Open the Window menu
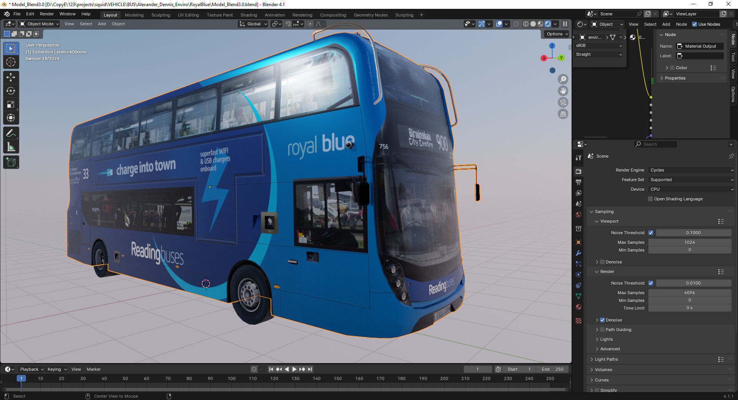This screenshot has height=400, width=738. point(67,14)
